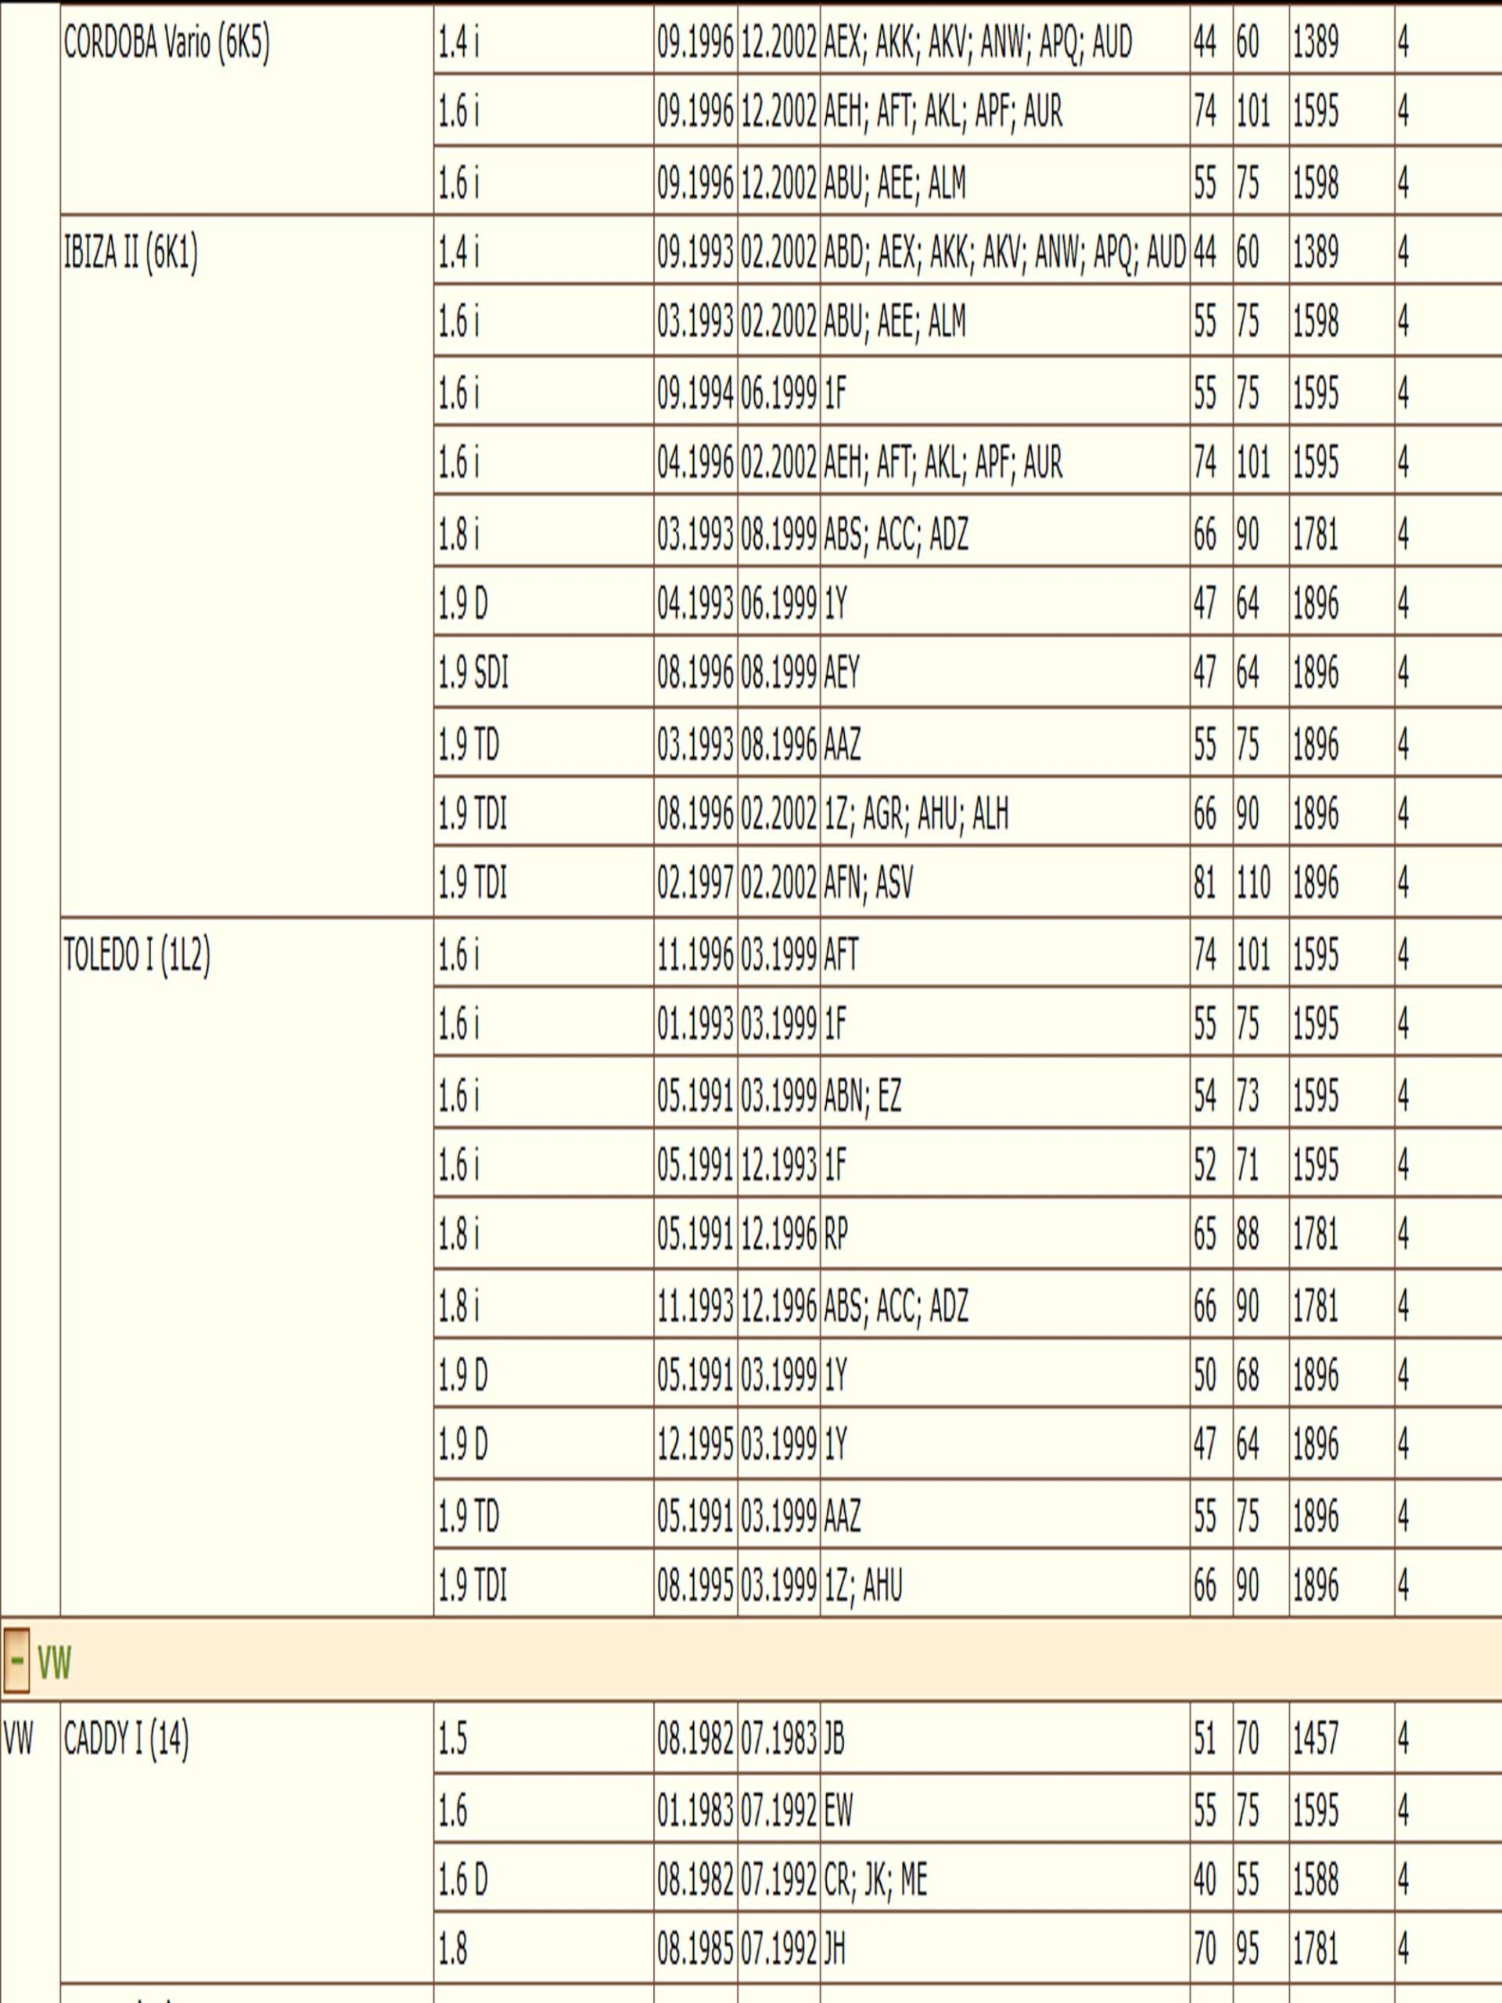The height and width of the screenshot is (2003, 1502).
Task: Click the ABN; EZ engine code cell
Action: pyautogui.click(x=862, y=1095)
